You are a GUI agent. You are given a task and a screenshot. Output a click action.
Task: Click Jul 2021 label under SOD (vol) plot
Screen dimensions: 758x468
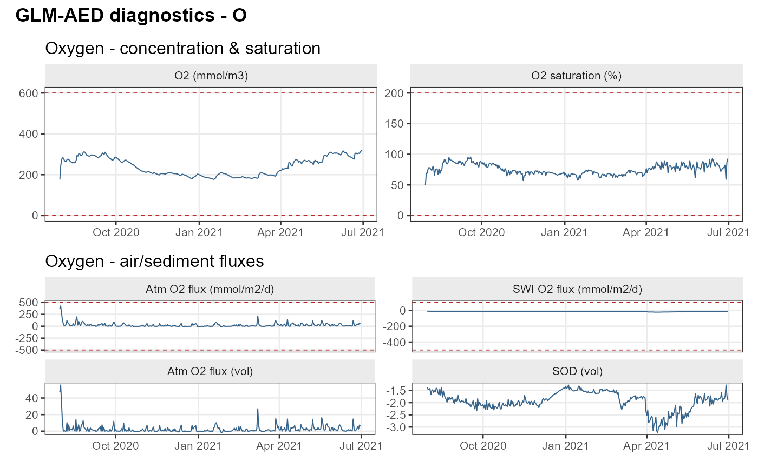(x=728, y=446)
